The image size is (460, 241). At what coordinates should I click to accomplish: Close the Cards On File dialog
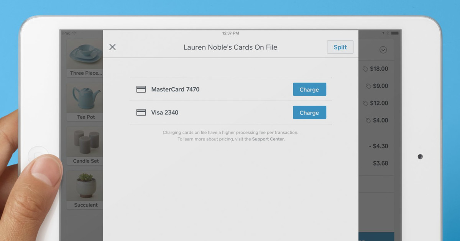click(x=112, y=47)
